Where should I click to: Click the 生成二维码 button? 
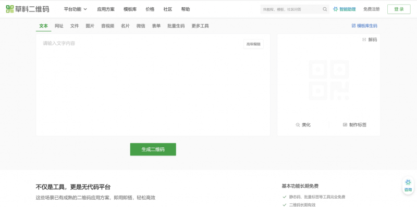(153, 149)
